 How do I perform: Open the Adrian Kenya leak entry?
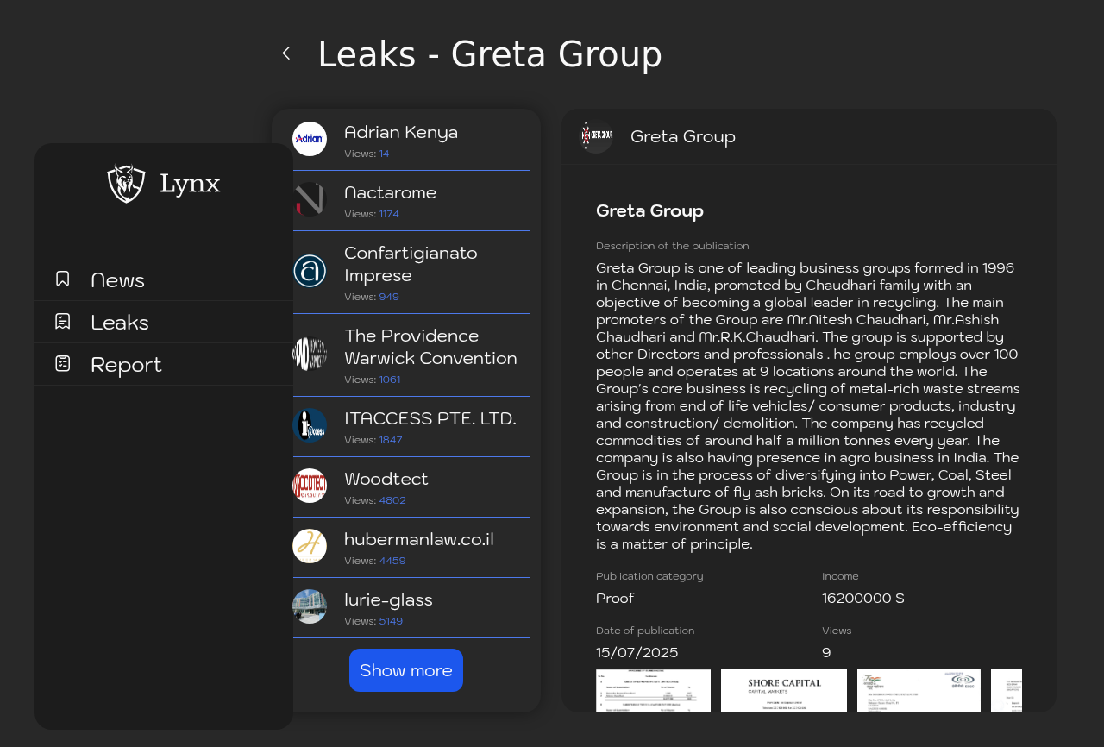click(406, 141)
